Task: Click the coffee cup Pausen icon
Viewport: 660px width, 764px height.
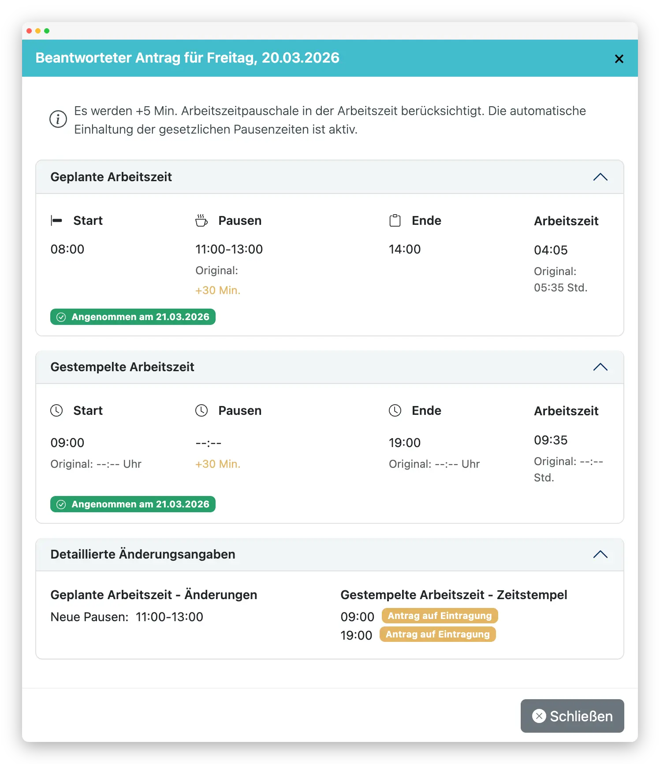Action: pos(201,220)
